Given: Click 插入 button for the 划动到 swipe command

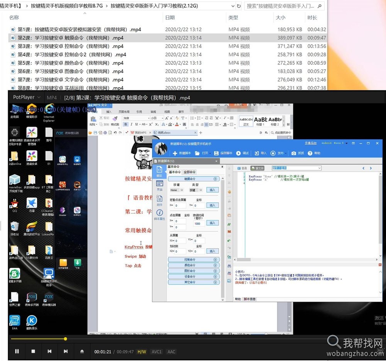Looking at the screenshot, I should (212, 251).
